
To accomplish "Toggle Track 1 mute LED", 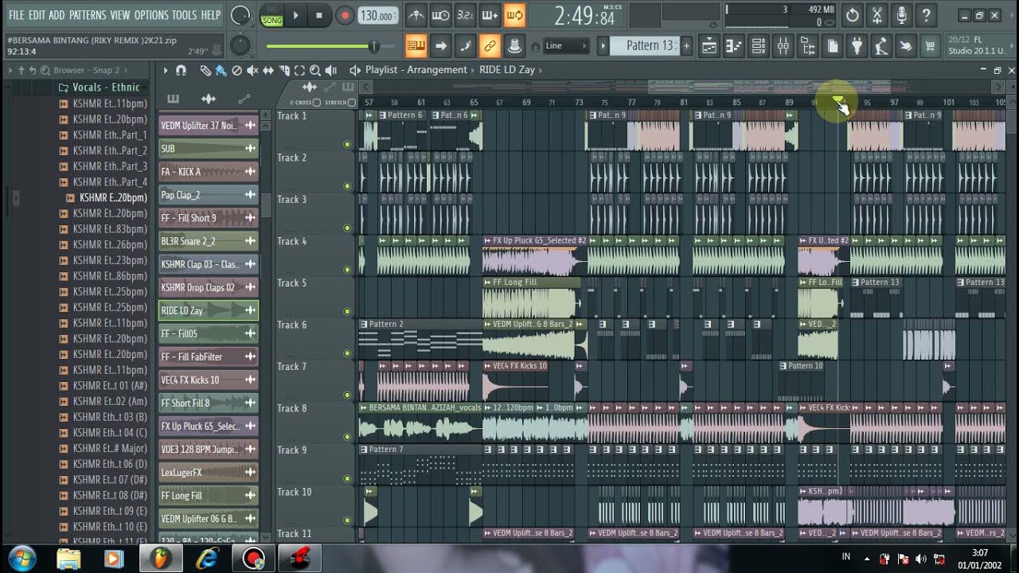I will point(347,144).
